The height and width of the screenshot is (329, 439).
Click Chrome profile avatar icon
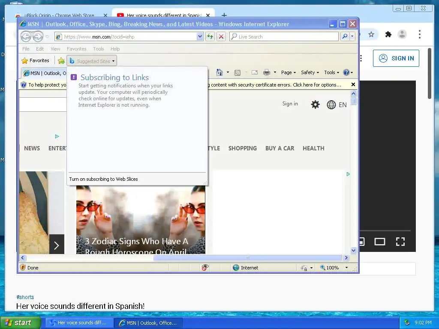pos(402,34)
